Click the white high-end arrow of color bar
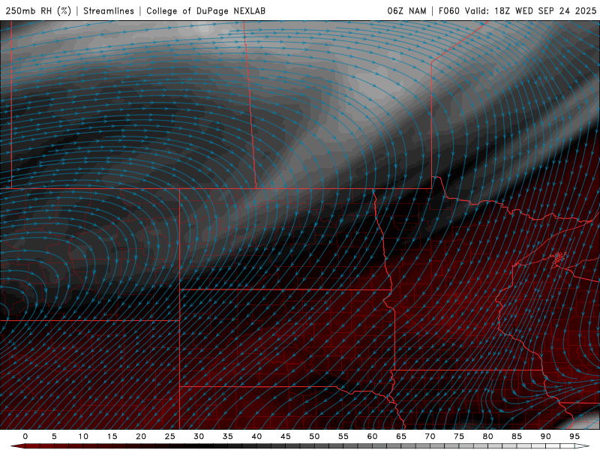The height and width of the screenshot is (450, 600). point(582,446)
